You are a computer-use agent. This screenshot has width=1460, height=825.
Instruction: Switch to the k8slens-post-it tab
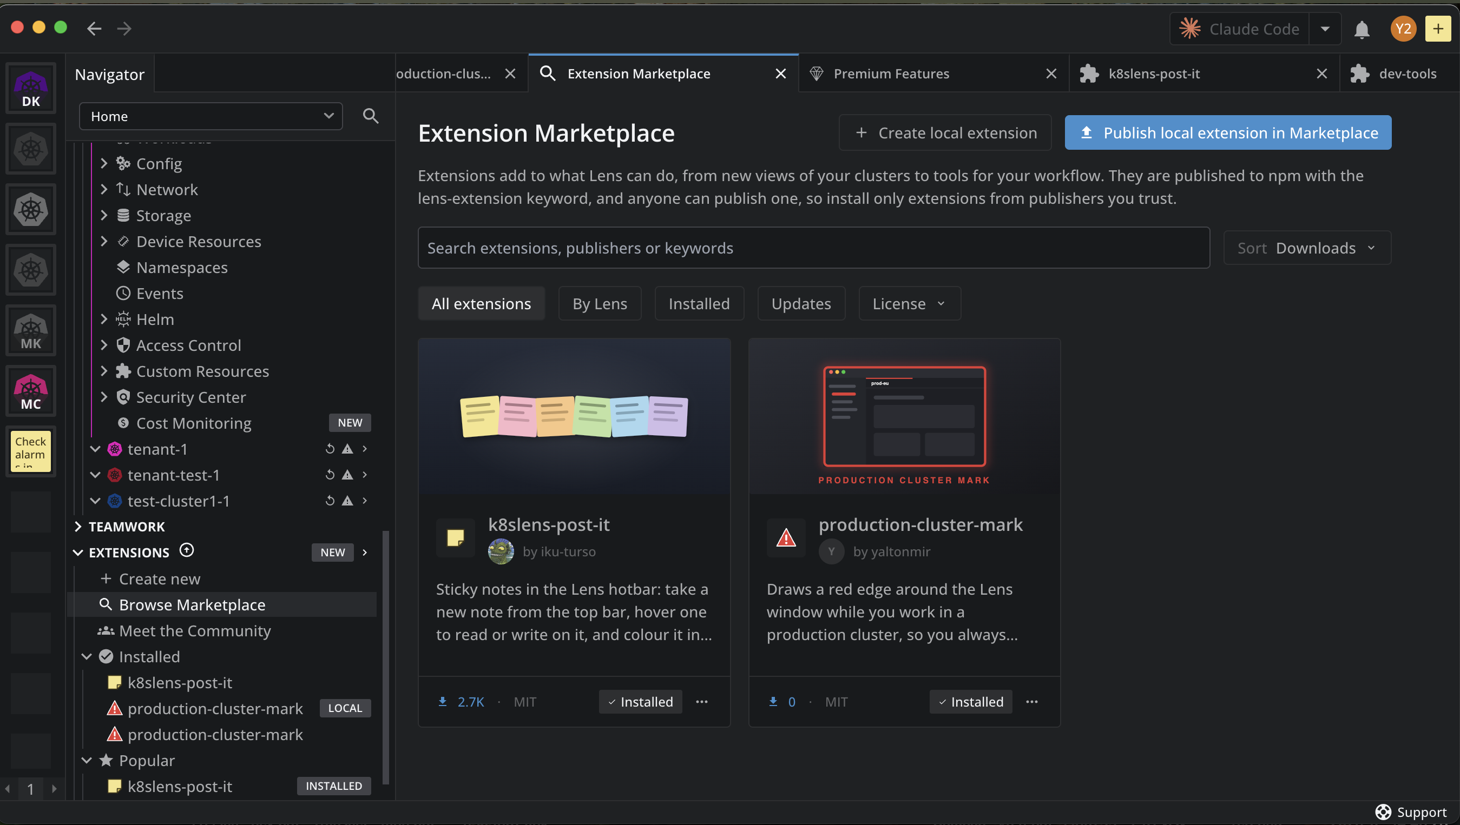click(1203, 74)
